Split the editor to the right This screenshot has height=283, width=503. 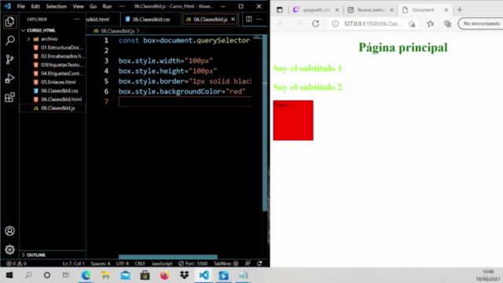click(248, 19)
